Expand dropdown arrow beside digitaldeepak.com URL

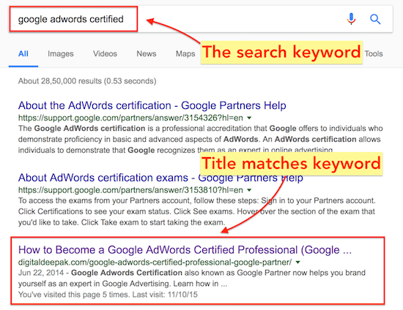pyautogui.click(x=297, y=262)
